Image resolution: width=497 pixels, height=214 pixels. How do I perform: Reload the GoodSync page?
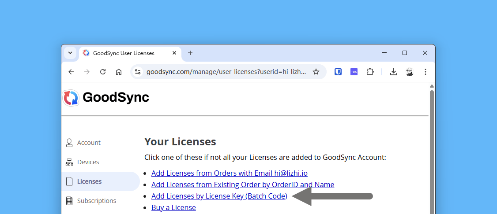pyautogui.click(x=103, y=72)
